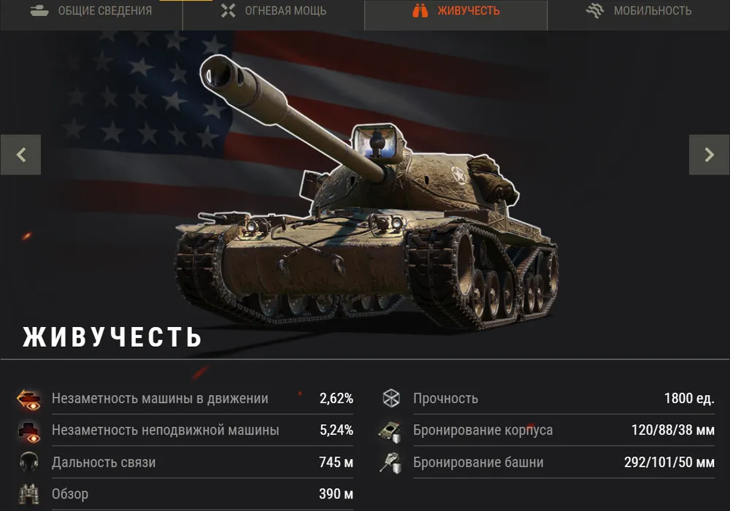Screen dimensions: 730x511
Task: Click the Мобильность tracks icon
Action: (595, 11)
